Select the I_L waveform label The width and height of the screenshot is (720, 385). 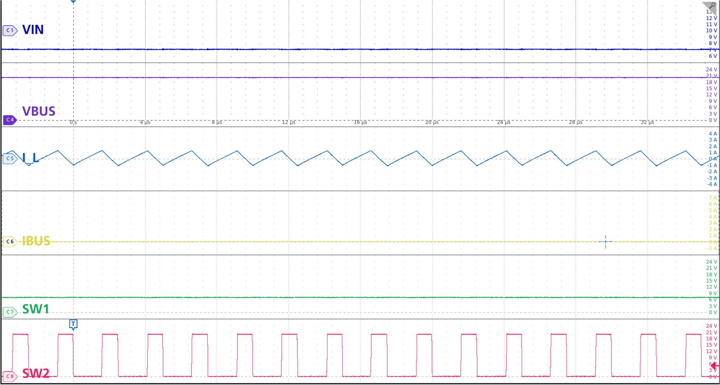click(x=31, y=158)
